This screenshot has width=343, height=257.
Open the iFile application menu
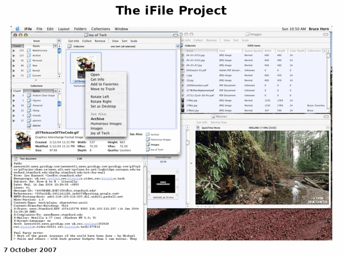click(x=28, y=29)
